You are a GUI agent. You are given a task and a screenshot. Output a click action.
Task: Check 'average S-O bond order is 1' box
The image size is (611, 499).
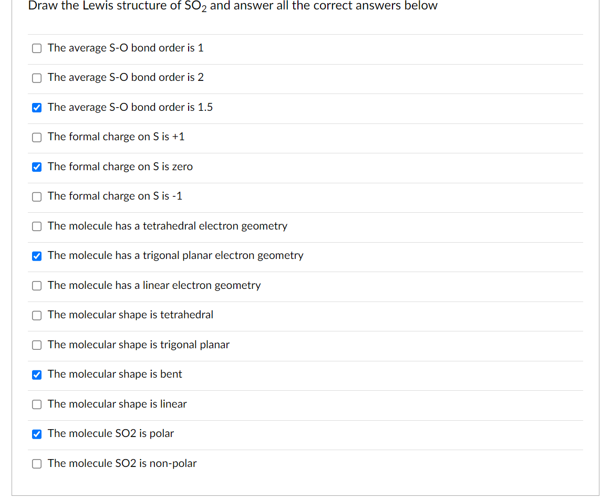tap(37, 48)
